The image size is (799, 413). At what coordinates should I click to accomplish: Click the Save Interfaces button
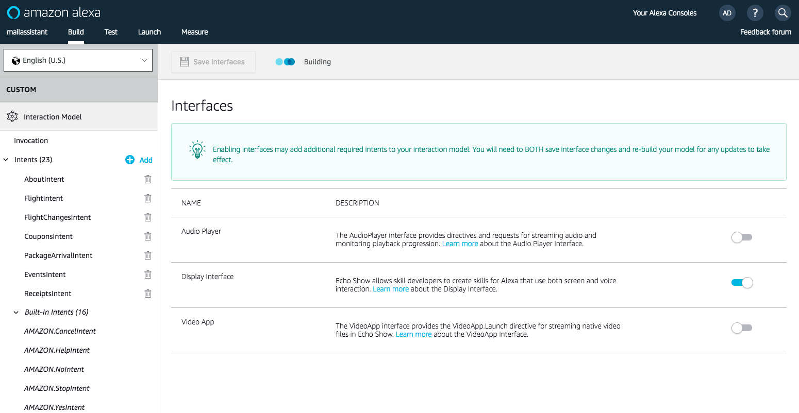(x=213, y=62)
